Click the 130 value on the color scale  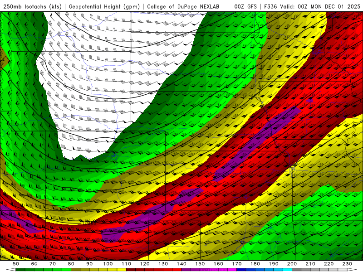tap(163, 264)
